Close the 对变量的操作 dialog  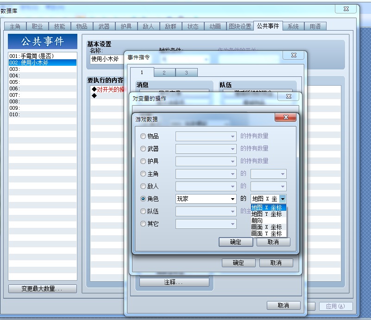coord(289,96)
